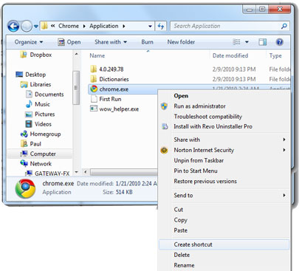Choose Run as administrator
This screenshot has width=299, height=271.
(x=199, y=106)
